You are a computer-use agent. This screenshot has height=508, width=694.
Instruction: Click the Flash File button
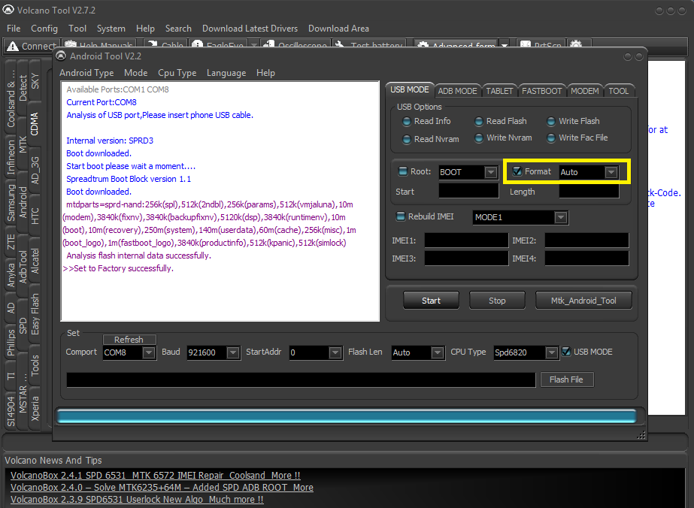coord(566,379)
